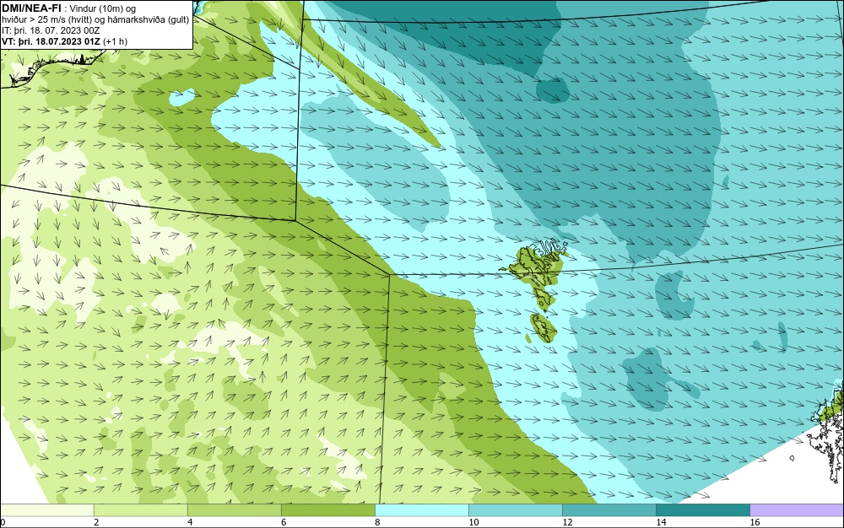844x528 pixels.
Task: Click the 4–6 m/s green legend swatch
Action: click(x=234, y=509)
